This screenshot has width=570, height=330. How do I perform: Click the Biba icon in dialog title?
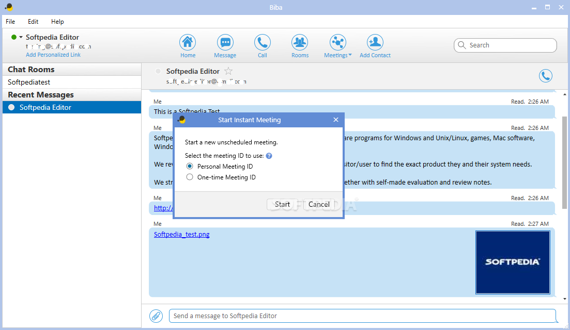181,119
